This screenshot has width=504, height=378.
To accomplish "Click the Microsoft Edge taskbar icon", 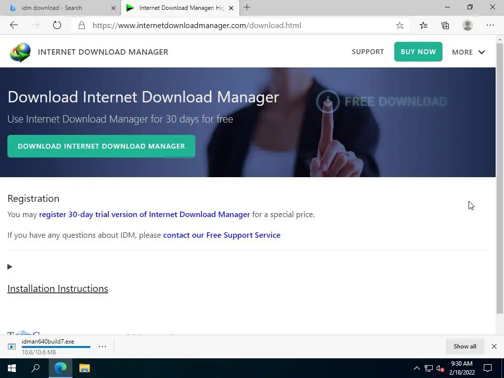I will point(61,368).
